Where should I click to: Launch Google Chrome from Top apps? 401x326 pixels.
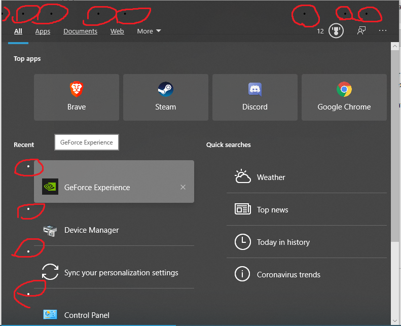tap(344, 97)
